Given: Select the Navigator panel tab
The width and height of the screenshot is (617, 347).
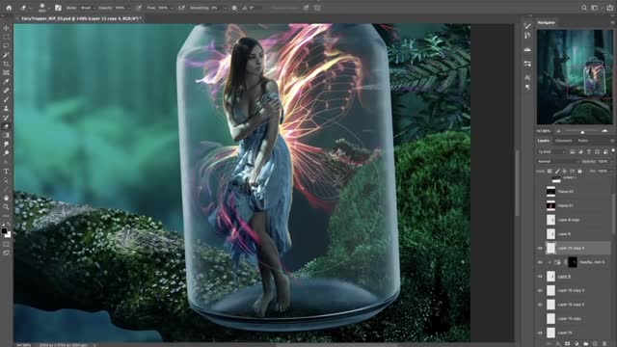Looking at the screenshot, I should (547, 22).
